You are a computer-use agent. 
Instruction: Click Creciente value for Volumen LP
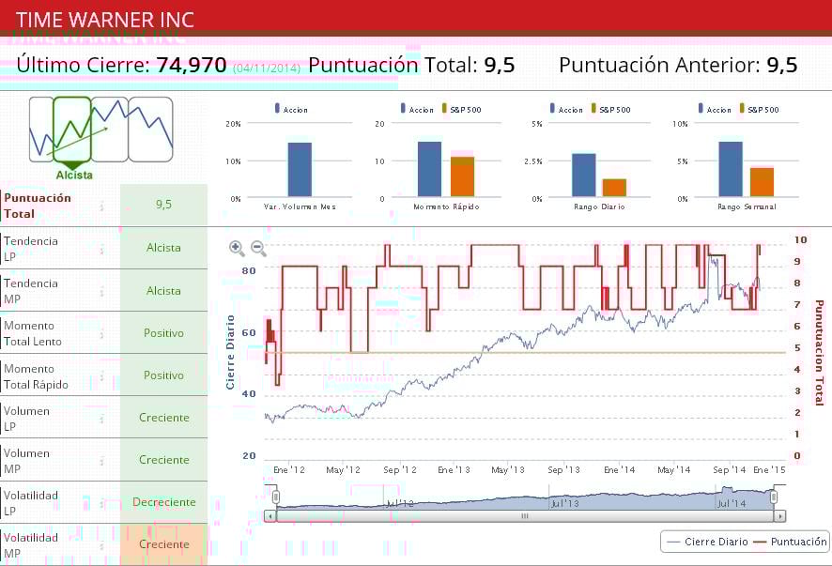[x=164, y=418]
